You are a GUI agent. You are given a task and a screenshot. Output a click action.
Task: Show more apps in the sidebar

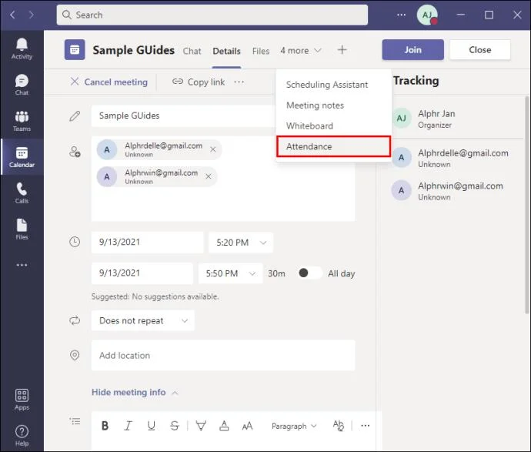pyautogui.click(x=22, y=265)
